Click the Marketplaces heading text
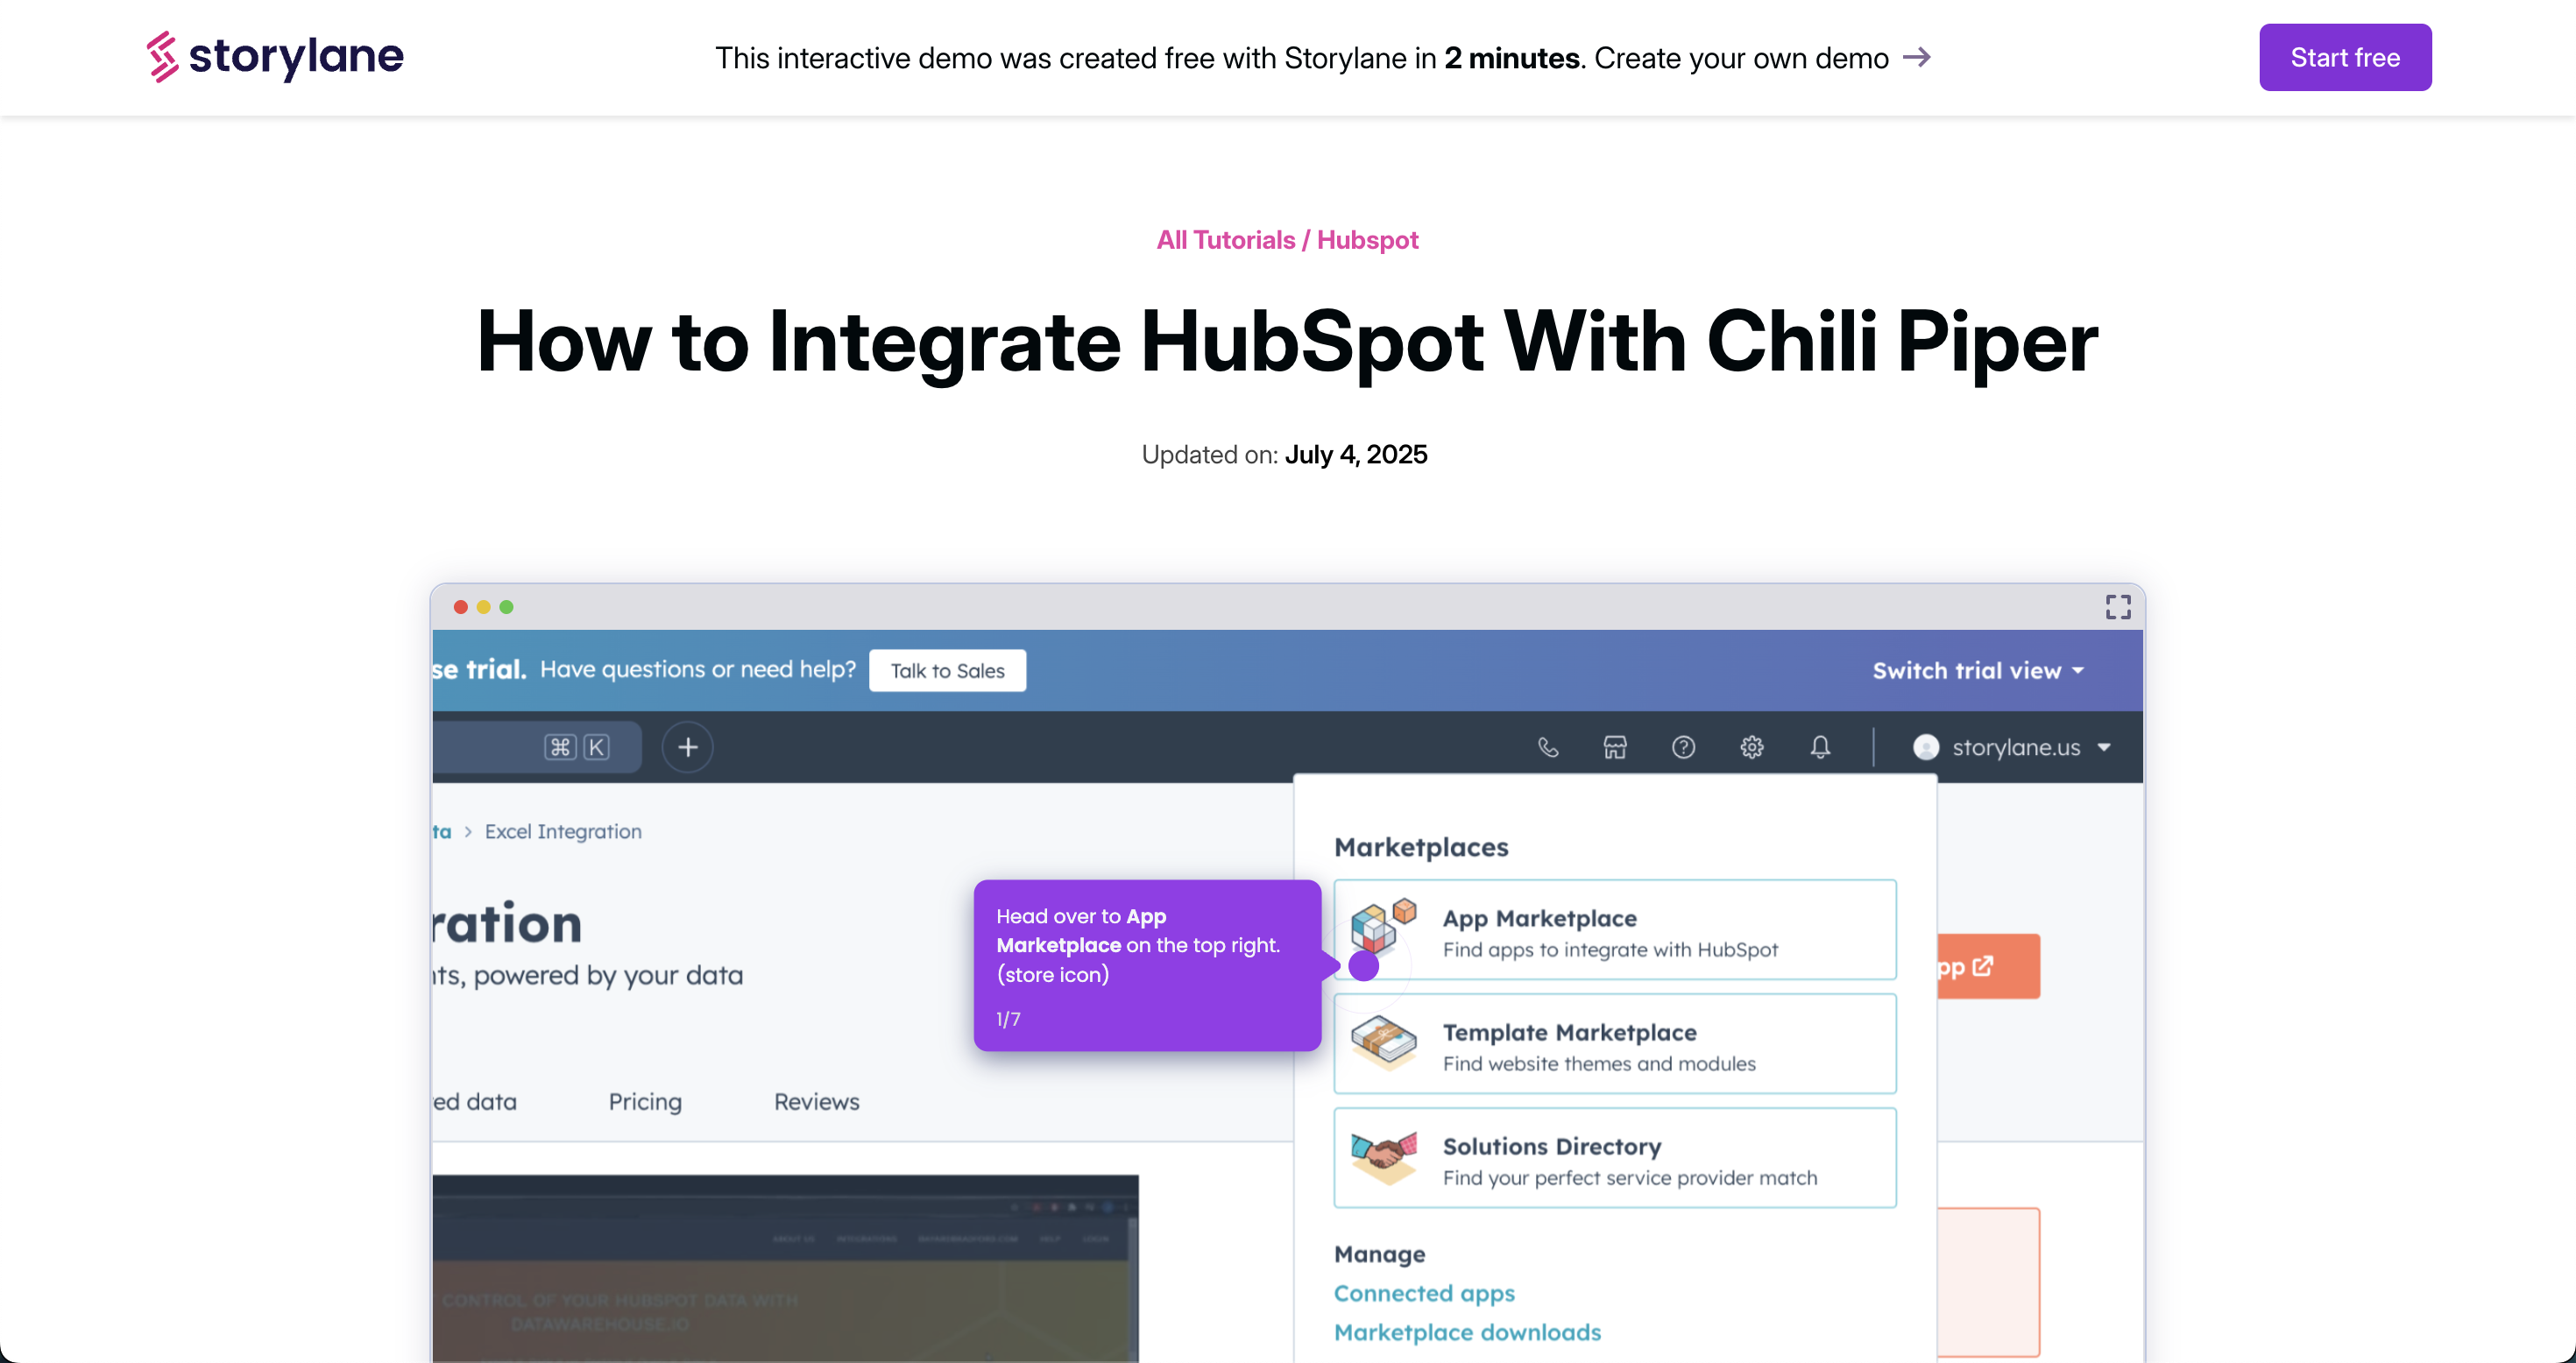Viewport: 2576px width, 1363px height. [x=1421, y=848]
